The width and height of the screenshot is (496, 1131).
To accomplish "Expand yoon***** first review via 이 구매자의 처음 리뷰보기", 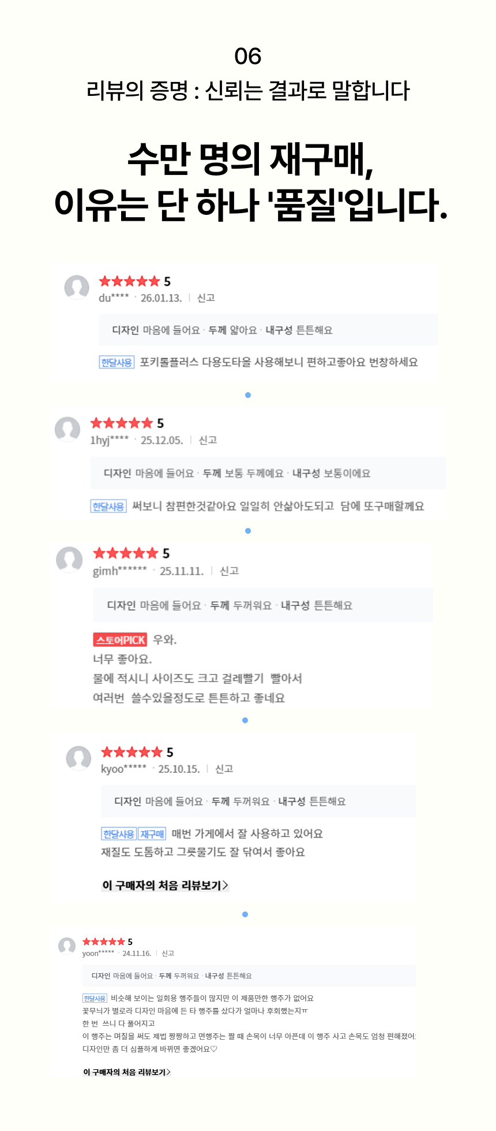I will (128, 1073).
